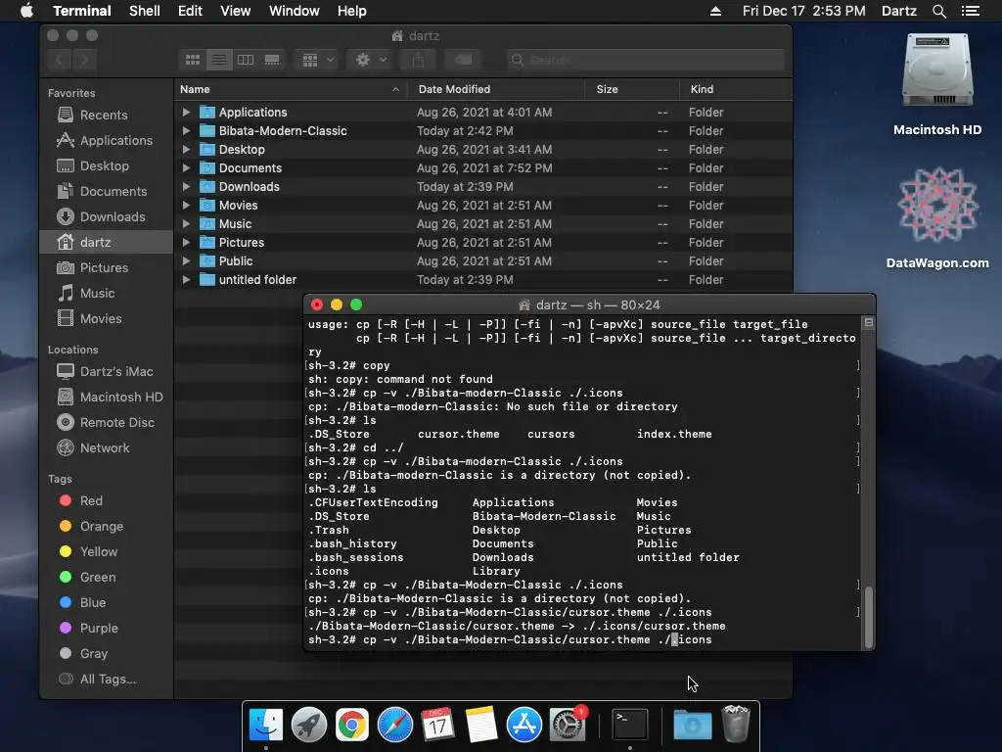Image resolution: width=1002 pixels, height=752 pixels.
Task: Expand the untitled folder row
Action: [186, 280]
